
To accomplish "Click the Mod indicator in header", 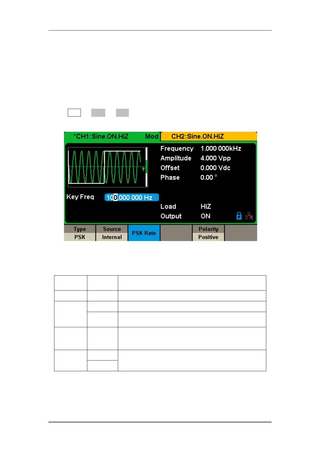I will tap(152, 136).
